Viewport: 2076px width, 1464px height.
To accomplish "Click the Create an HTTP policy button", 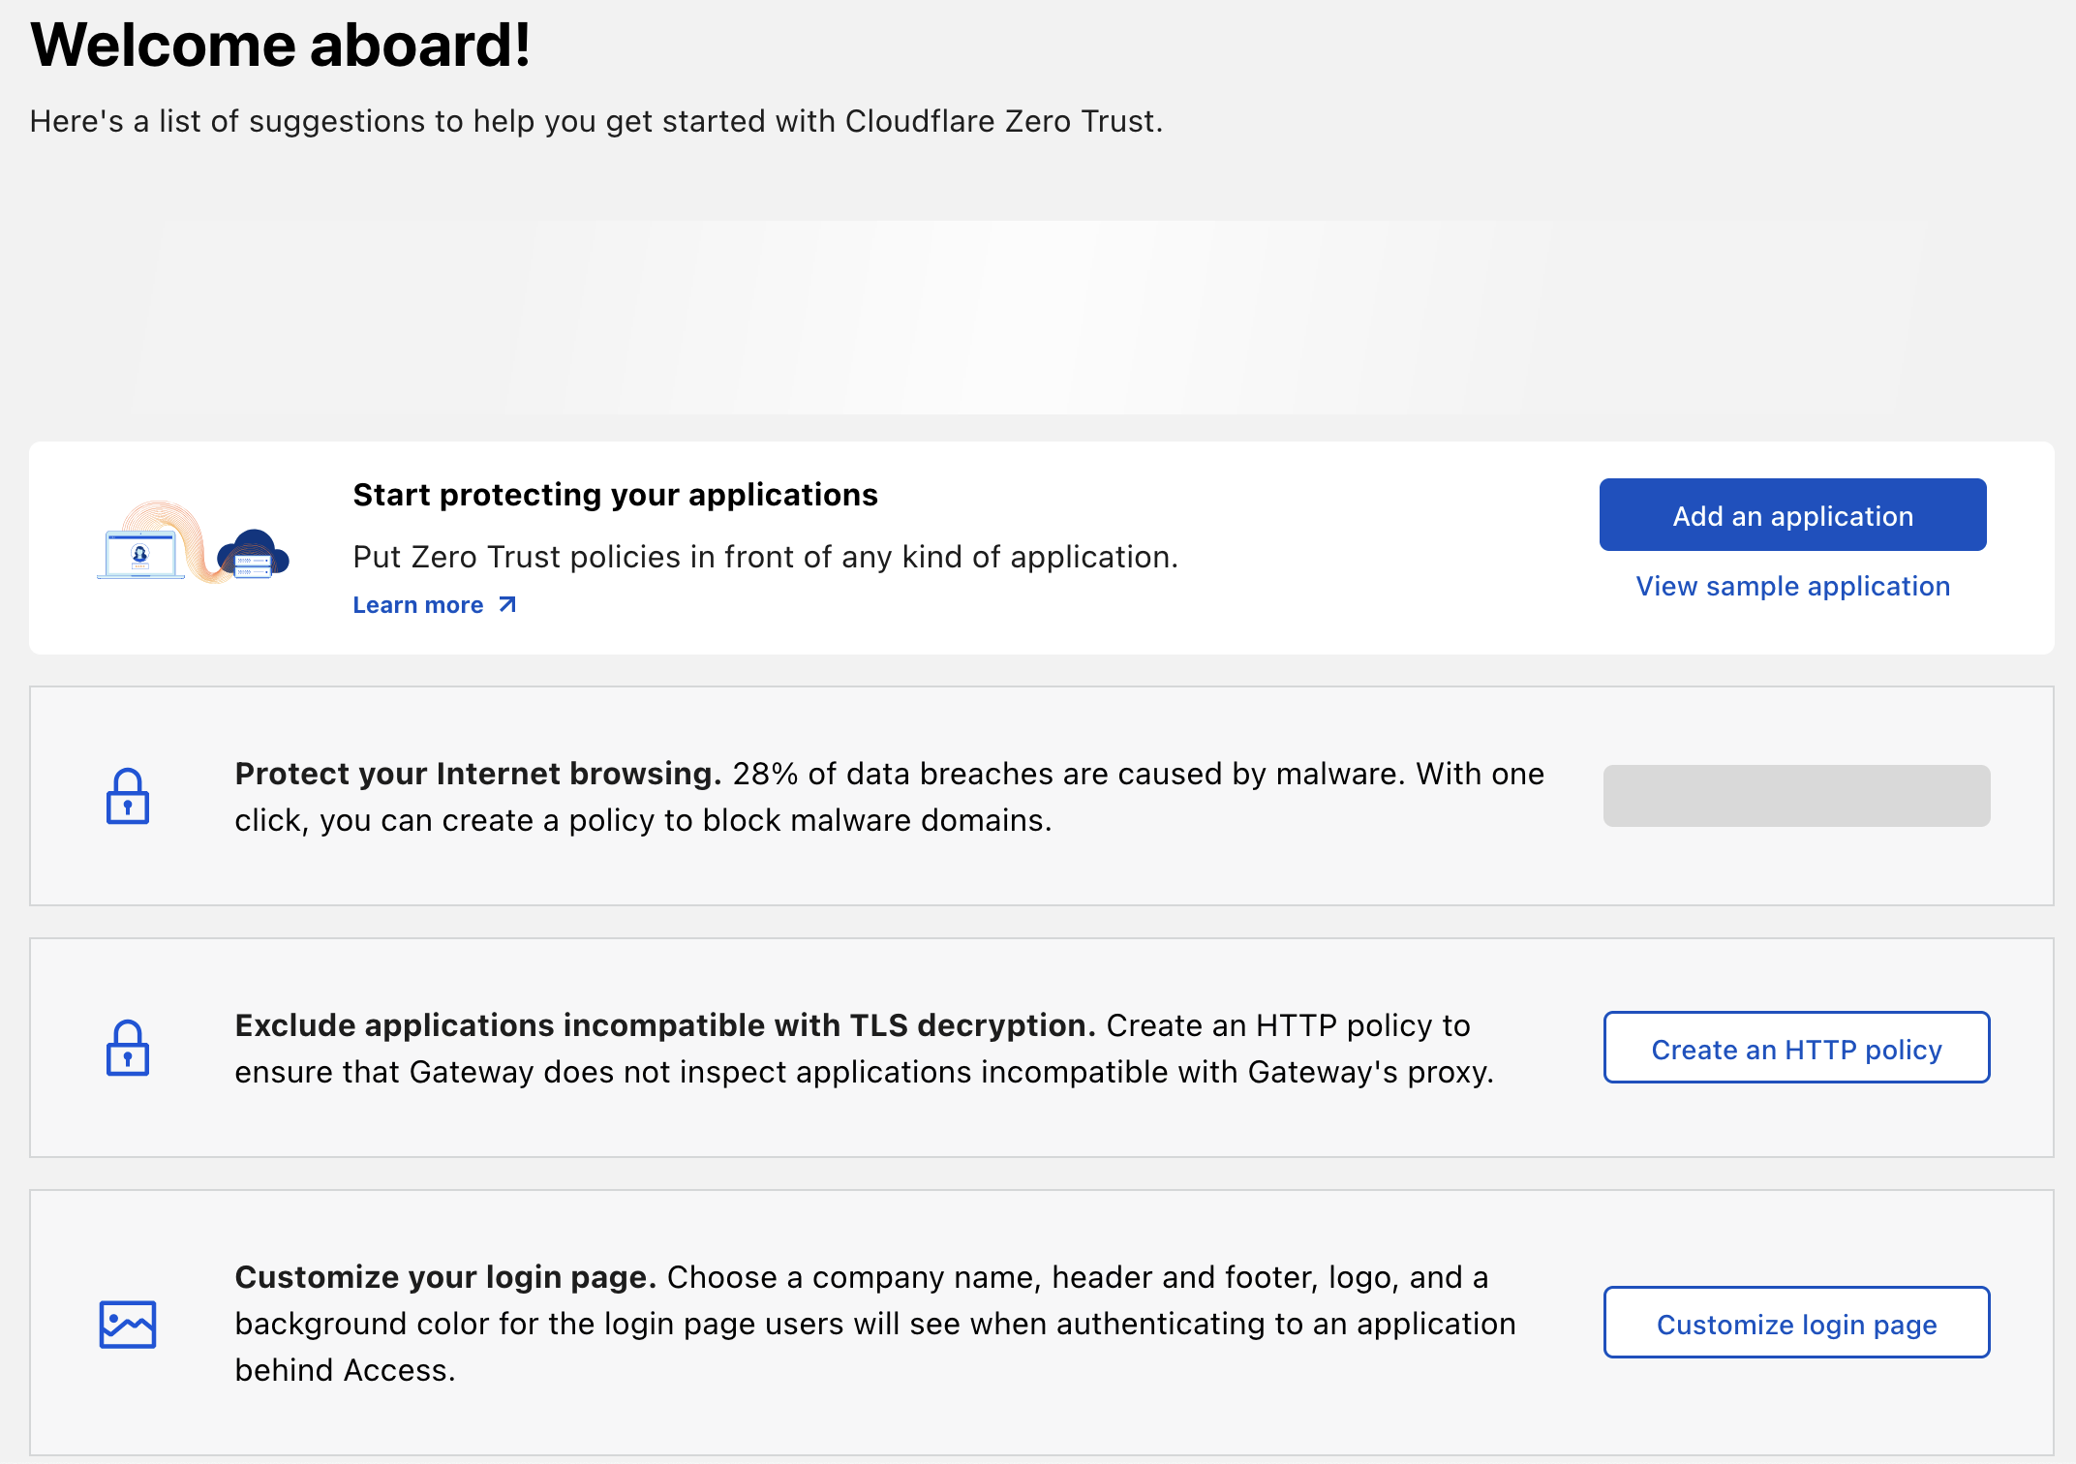I will [1796, 1049].
